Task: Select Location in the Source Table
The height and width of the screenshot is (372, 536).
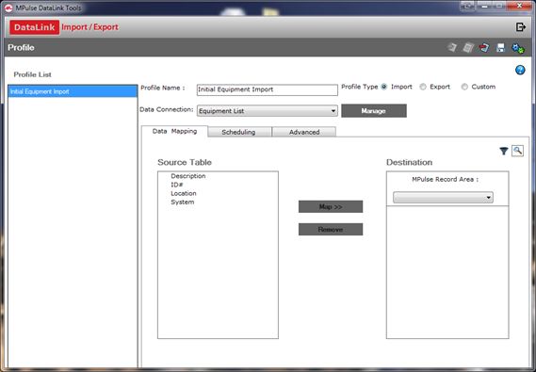Action: point(184,193)
